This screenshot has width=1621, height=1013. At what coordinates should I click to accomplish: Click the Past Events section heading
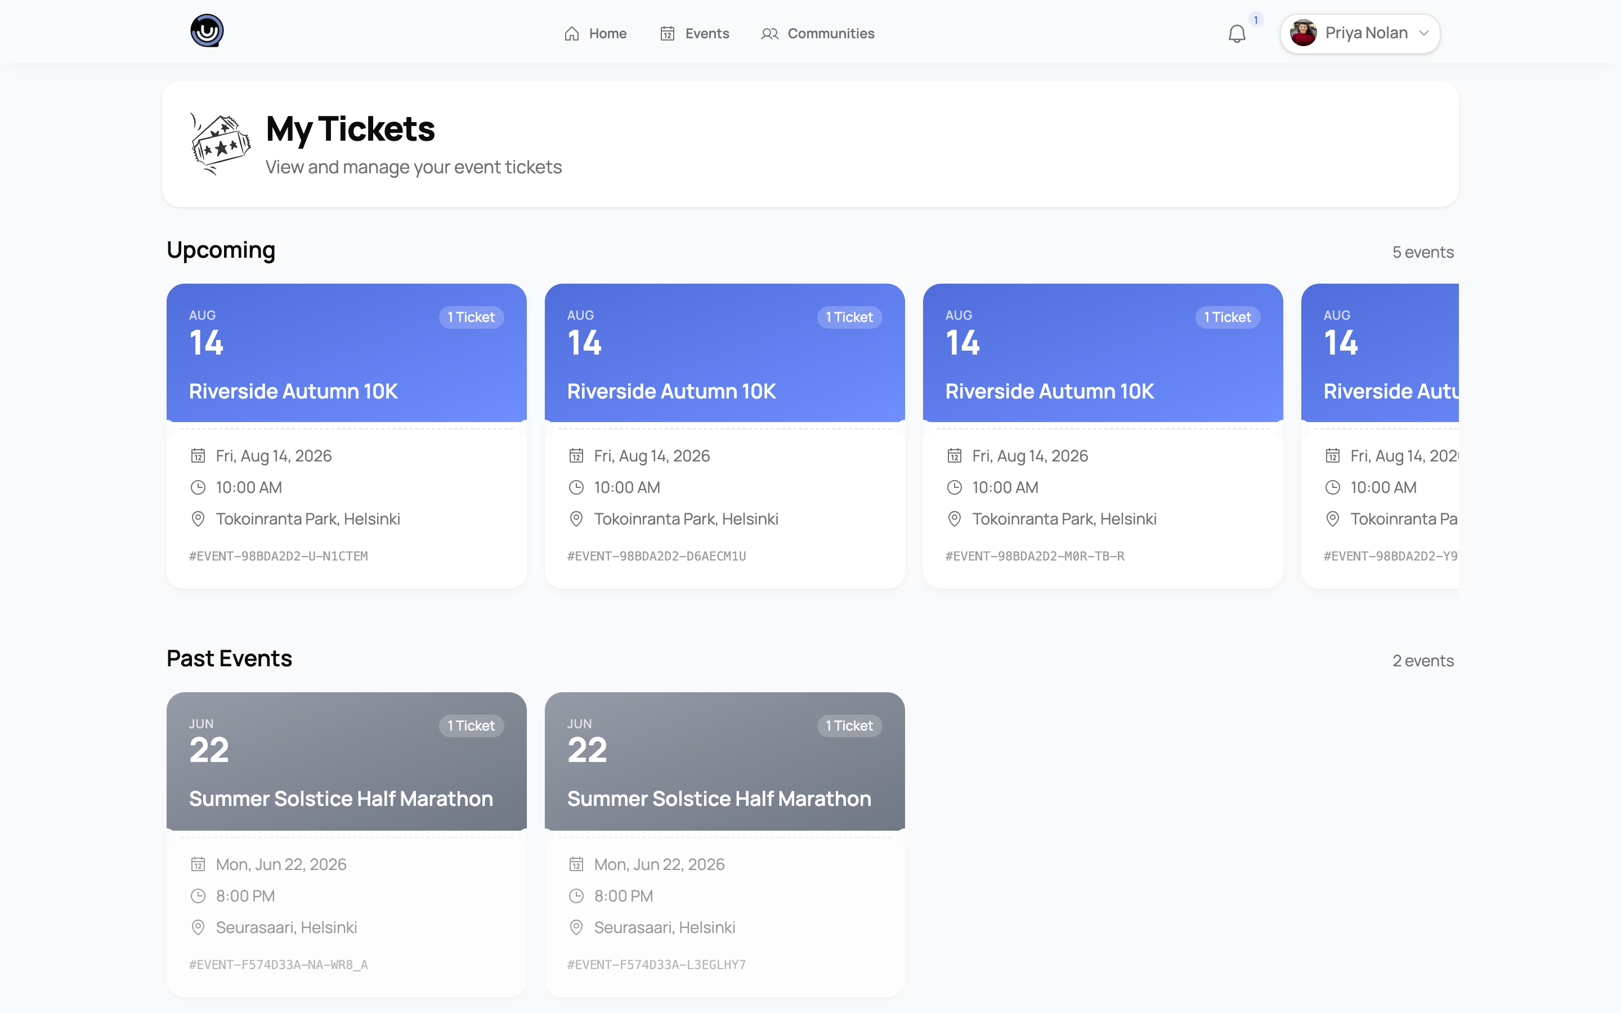click(229, 658)
